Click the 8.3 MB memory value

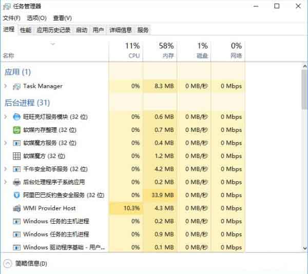coord(164,86)
